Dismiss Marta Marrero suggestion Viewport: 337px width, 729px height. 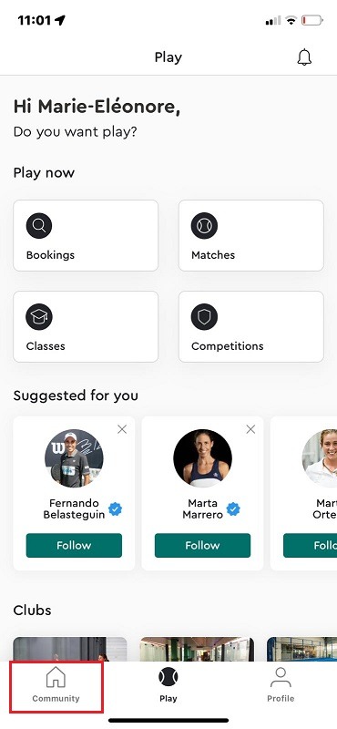(250, 429)
